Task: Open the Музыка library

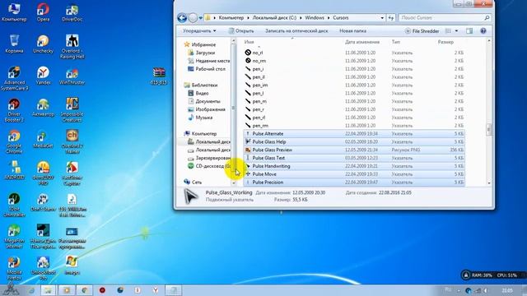Action: (x=200, y=118)
